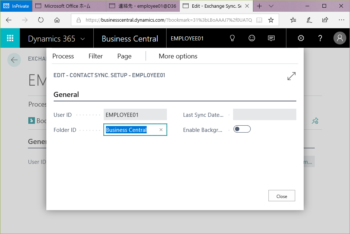Open the settings gear icon
Viewport: 350px width, 234px height.
(301, 38)
